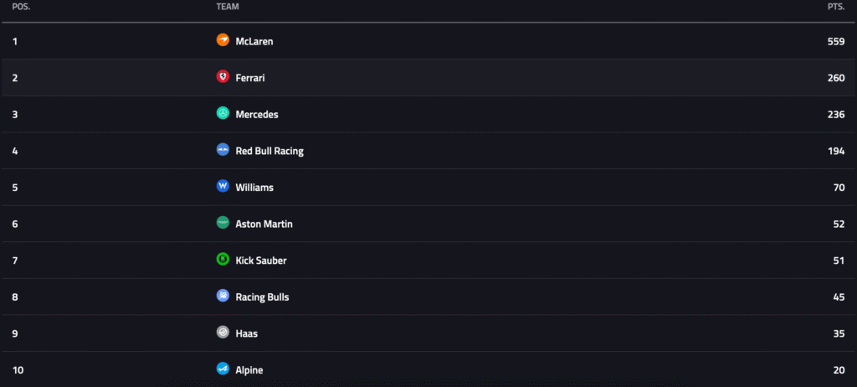Click the Mercedes team logo icon
This screenshot has width=857, height=387.
click(x=223, y=113)
